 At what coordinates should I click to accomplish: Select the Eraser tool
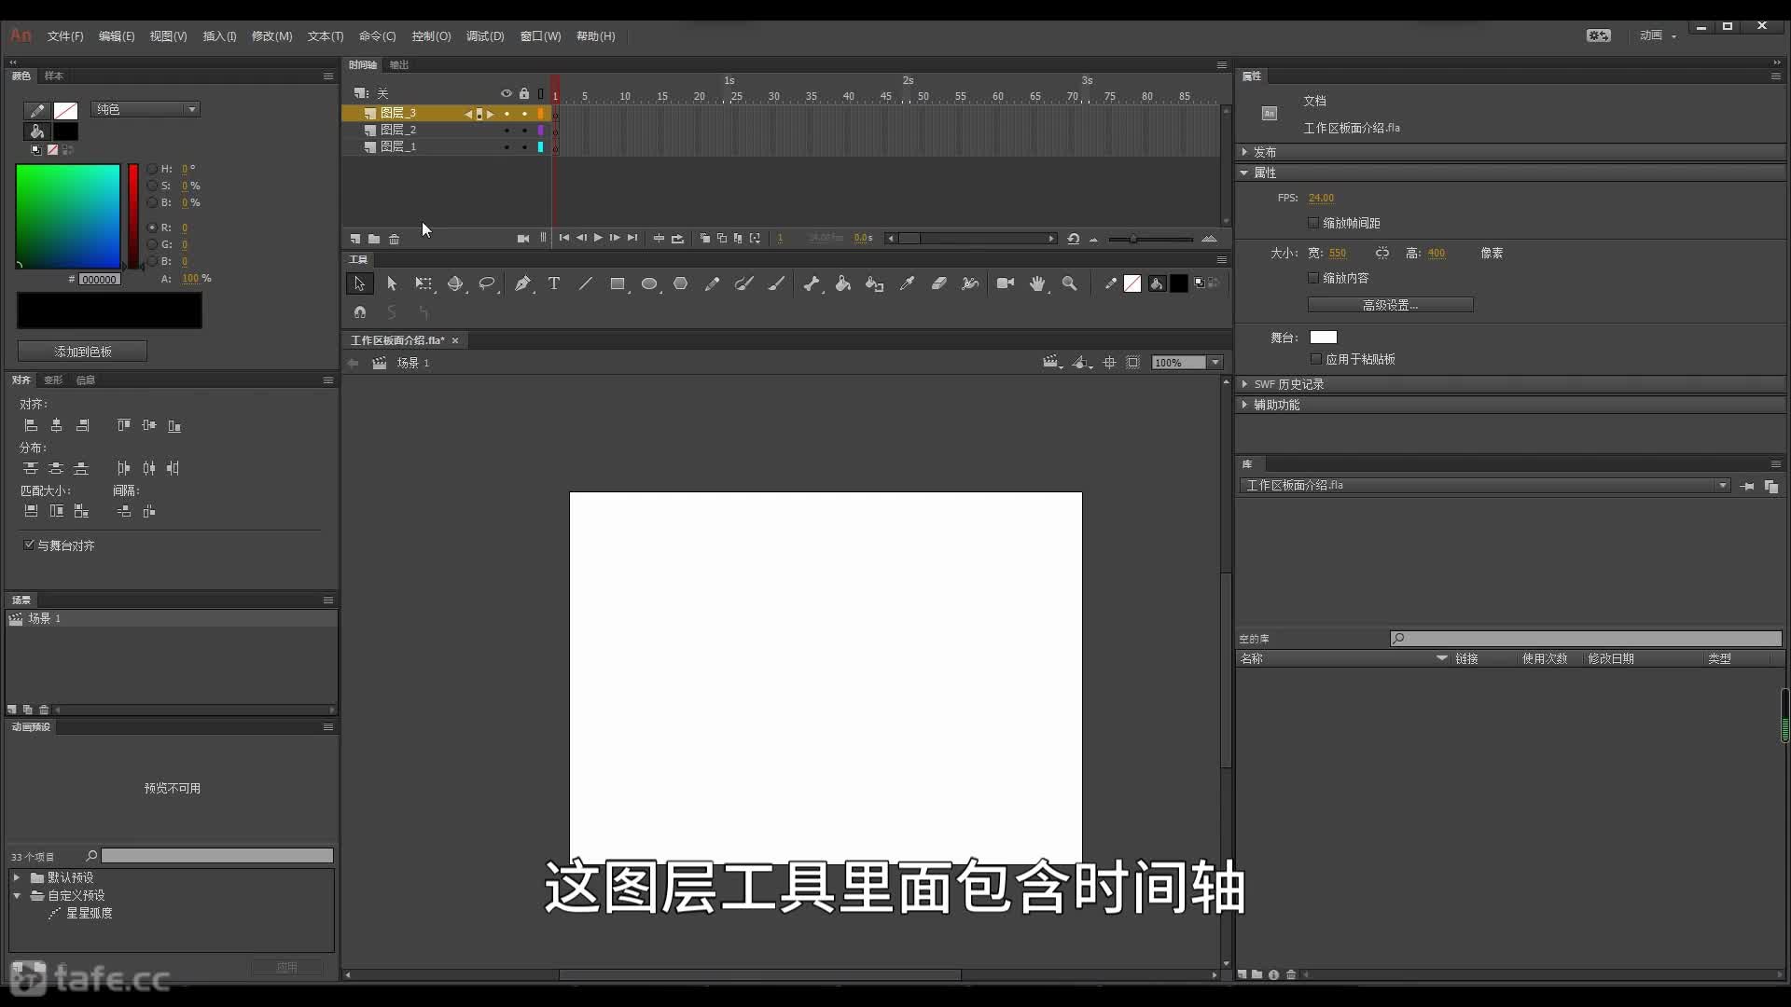click(x=938, y=283)
